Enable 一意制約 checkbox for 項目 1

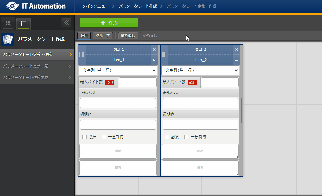pos(104,137)
